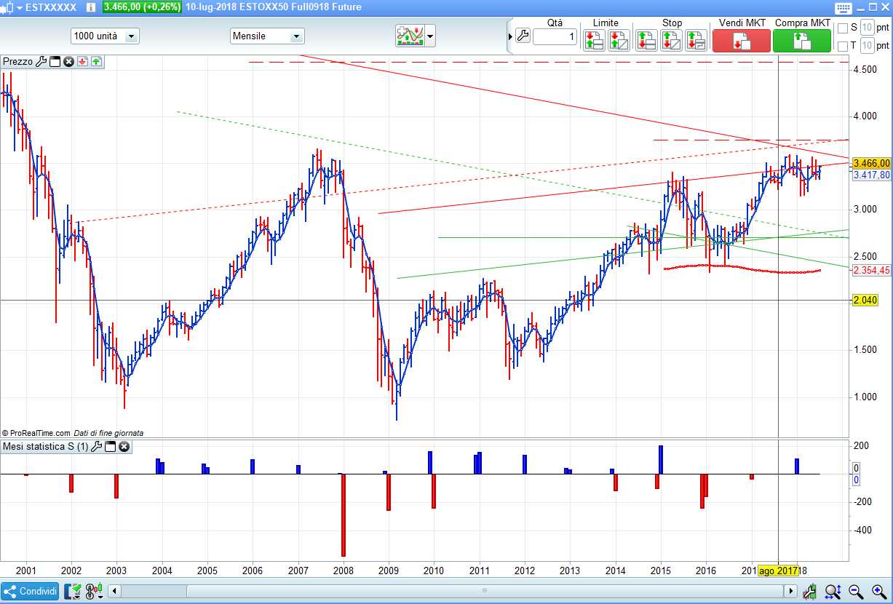
Task: Click the horizontal scrollbar left arrow
Action: tap(115, 592)
